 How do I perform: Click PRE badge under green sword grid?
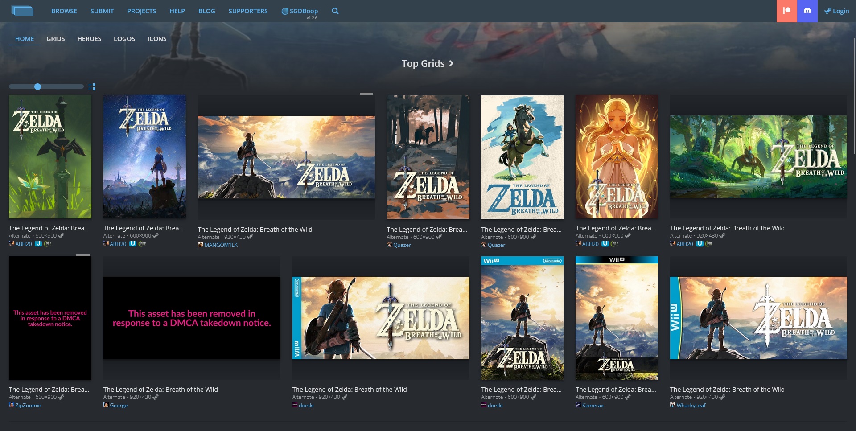[48, 244]
